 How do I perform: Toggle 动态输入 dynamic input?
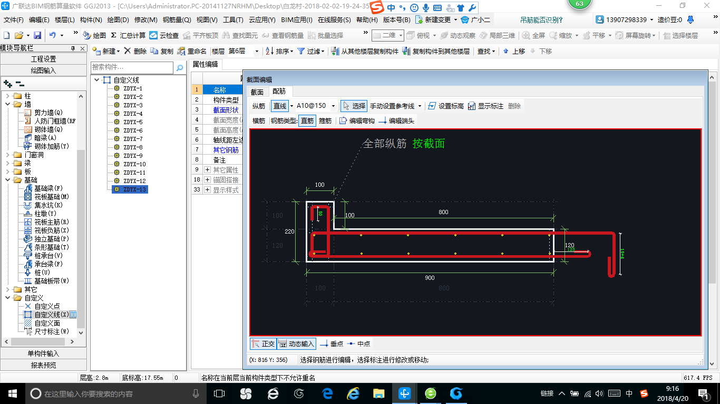(297, 344)
